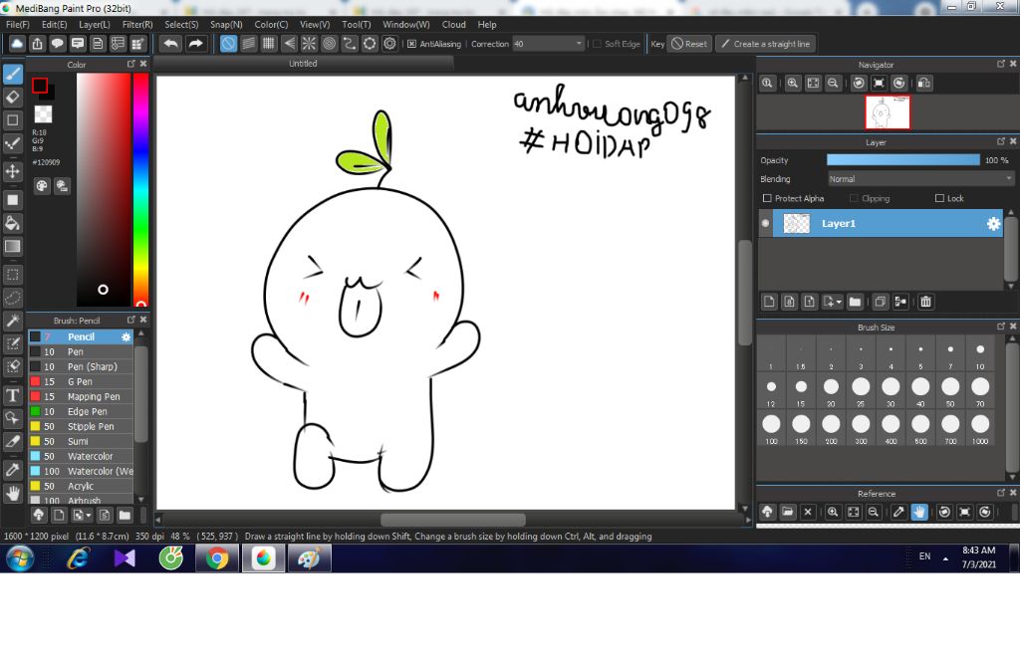This screenshot has height=658, width=1020.
Task: Choose brush size 10
Action: [980, 355]
